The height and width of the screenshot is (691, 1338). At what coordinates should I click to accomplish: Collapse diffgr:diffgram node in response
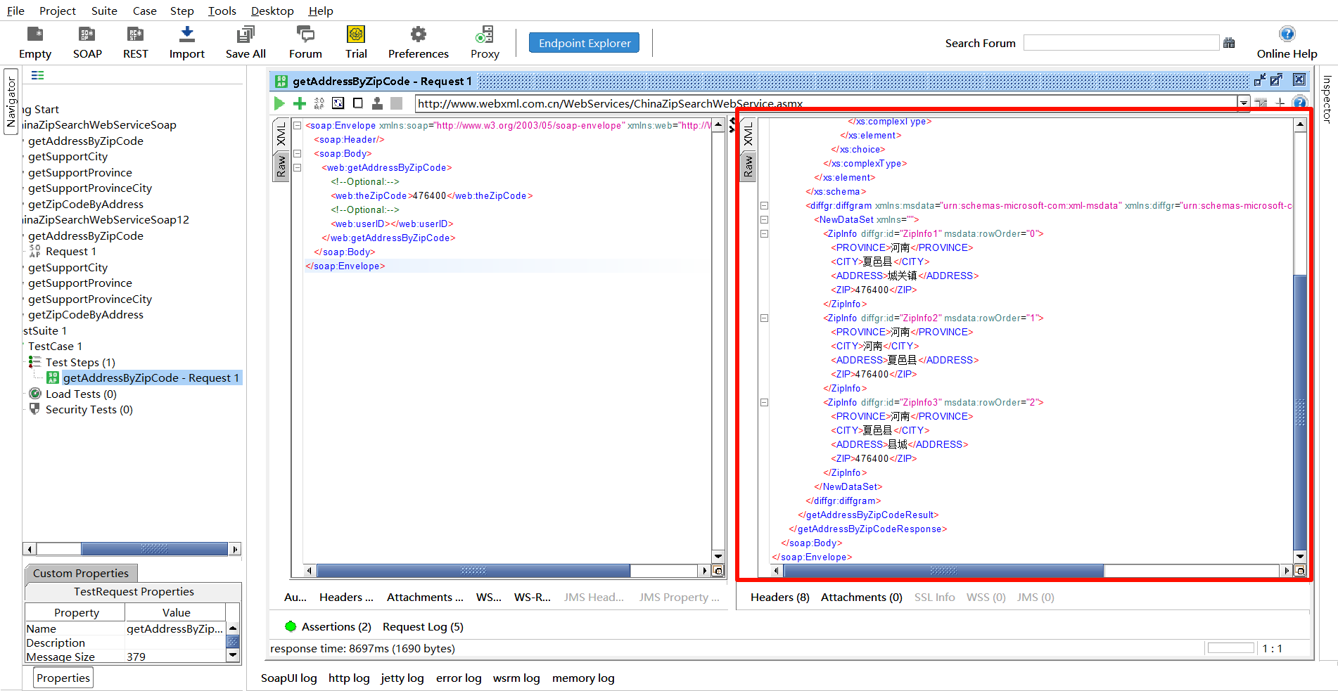[x=764, y=206]
